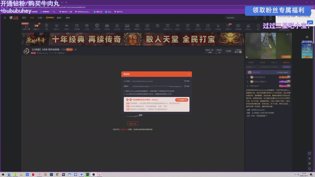This screenshot has width=315, height=177.
Task: Click the hexagon cube toolbar icon
Action: point(107,26)
